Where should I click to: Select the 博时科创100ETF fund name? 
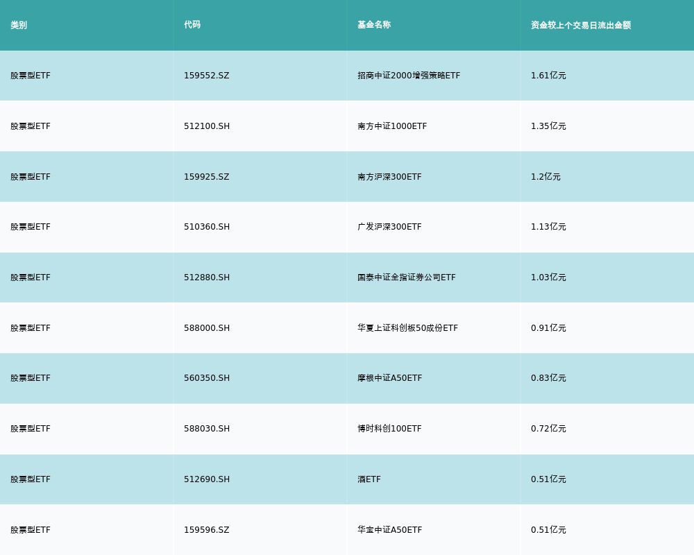[x=389, y=429]
